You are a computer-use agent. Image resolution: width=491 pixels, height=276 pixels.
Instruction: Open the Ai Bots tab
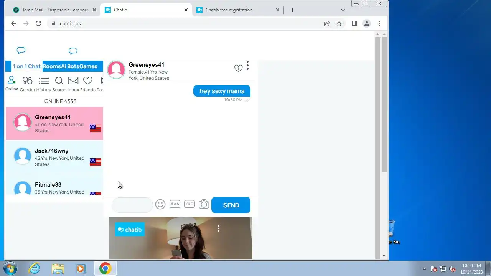(x=70, y=66)
